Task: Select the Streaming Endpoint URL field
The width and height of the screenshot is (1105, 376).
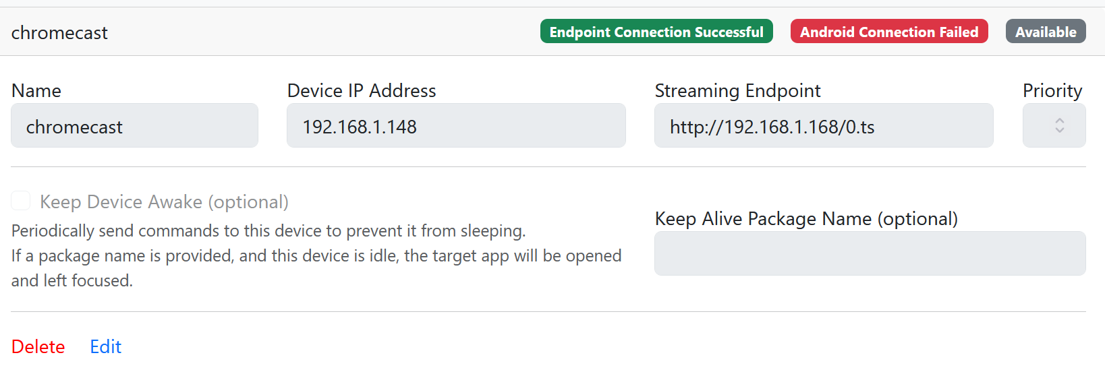Action: 823,126
